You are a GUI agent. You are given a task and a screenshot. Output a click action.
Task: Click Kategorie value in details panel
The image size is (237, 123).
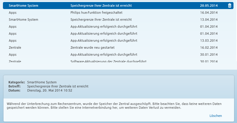[42, 82]
